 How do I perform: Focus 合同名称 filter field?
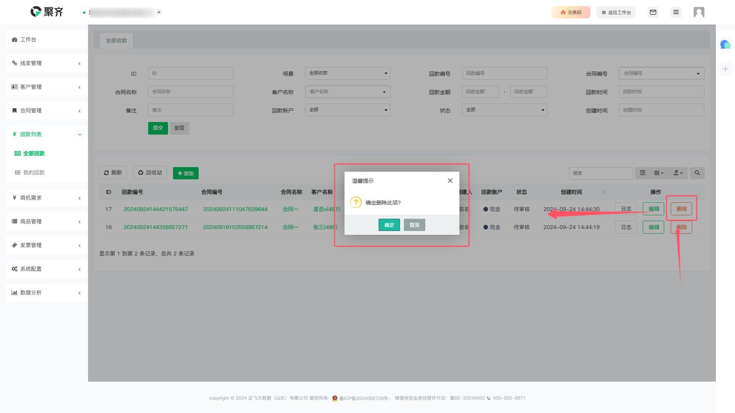[191, 91]
